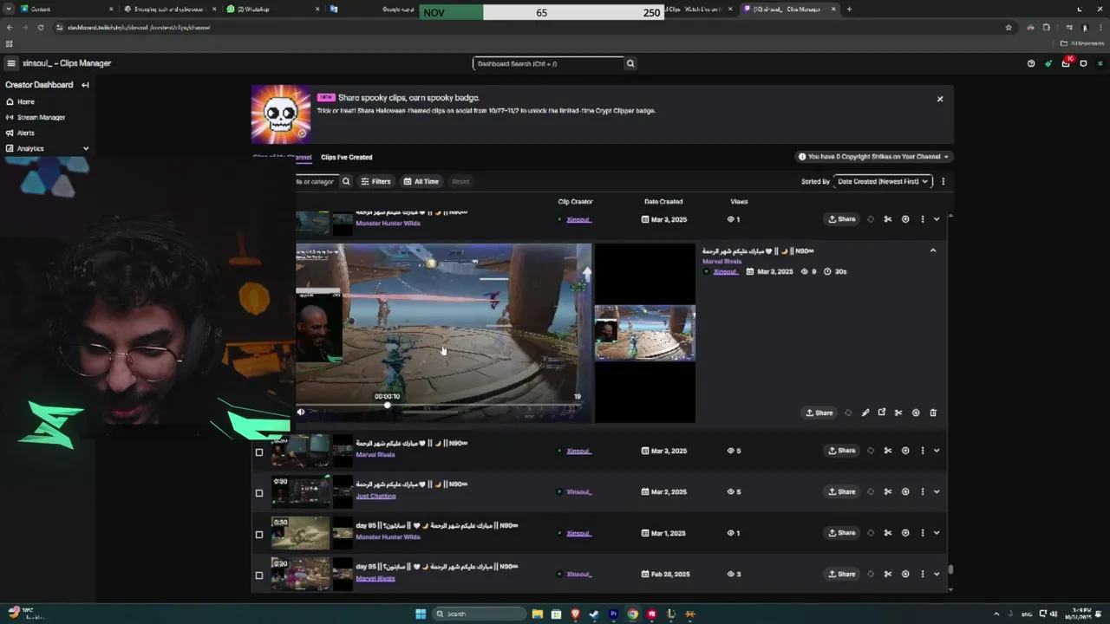
Task: Open Steam from the taskbar
Action: 594,614
